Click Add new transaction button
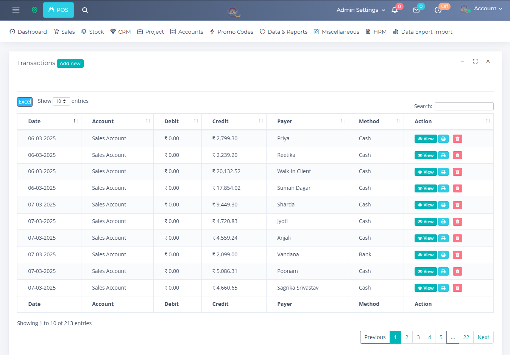Screen dimensions: 510x355 click(70, 64)
